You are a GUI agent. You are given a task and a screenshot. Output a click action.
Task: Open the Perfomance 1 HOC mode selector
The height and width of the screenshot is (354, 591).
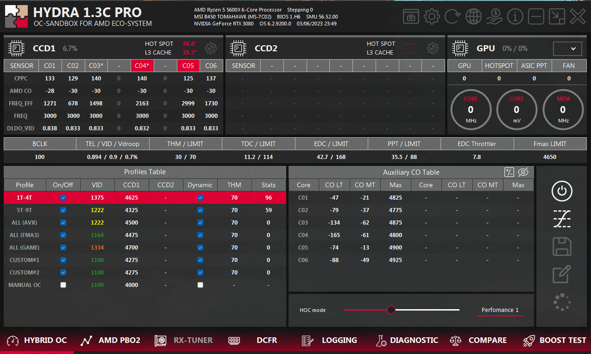point(500,310)
